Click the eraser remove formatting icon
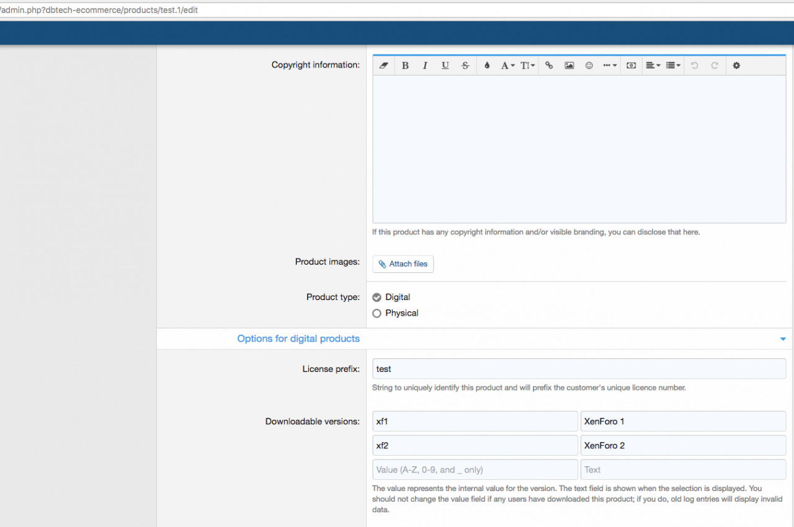Image resolution: width=794 pixels, height=527 pixels. tap(383, 66)
